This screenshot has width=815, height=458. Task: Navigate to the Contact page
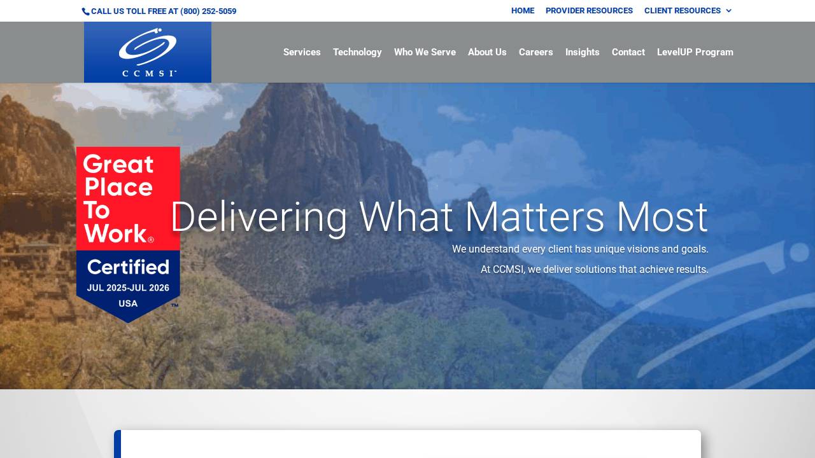628,52
